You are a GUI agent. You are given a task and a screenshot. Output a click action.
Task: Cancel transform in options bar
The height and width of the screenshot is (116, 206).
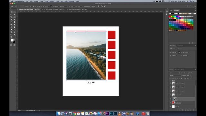pyautogui.click(x=102, y=6)
